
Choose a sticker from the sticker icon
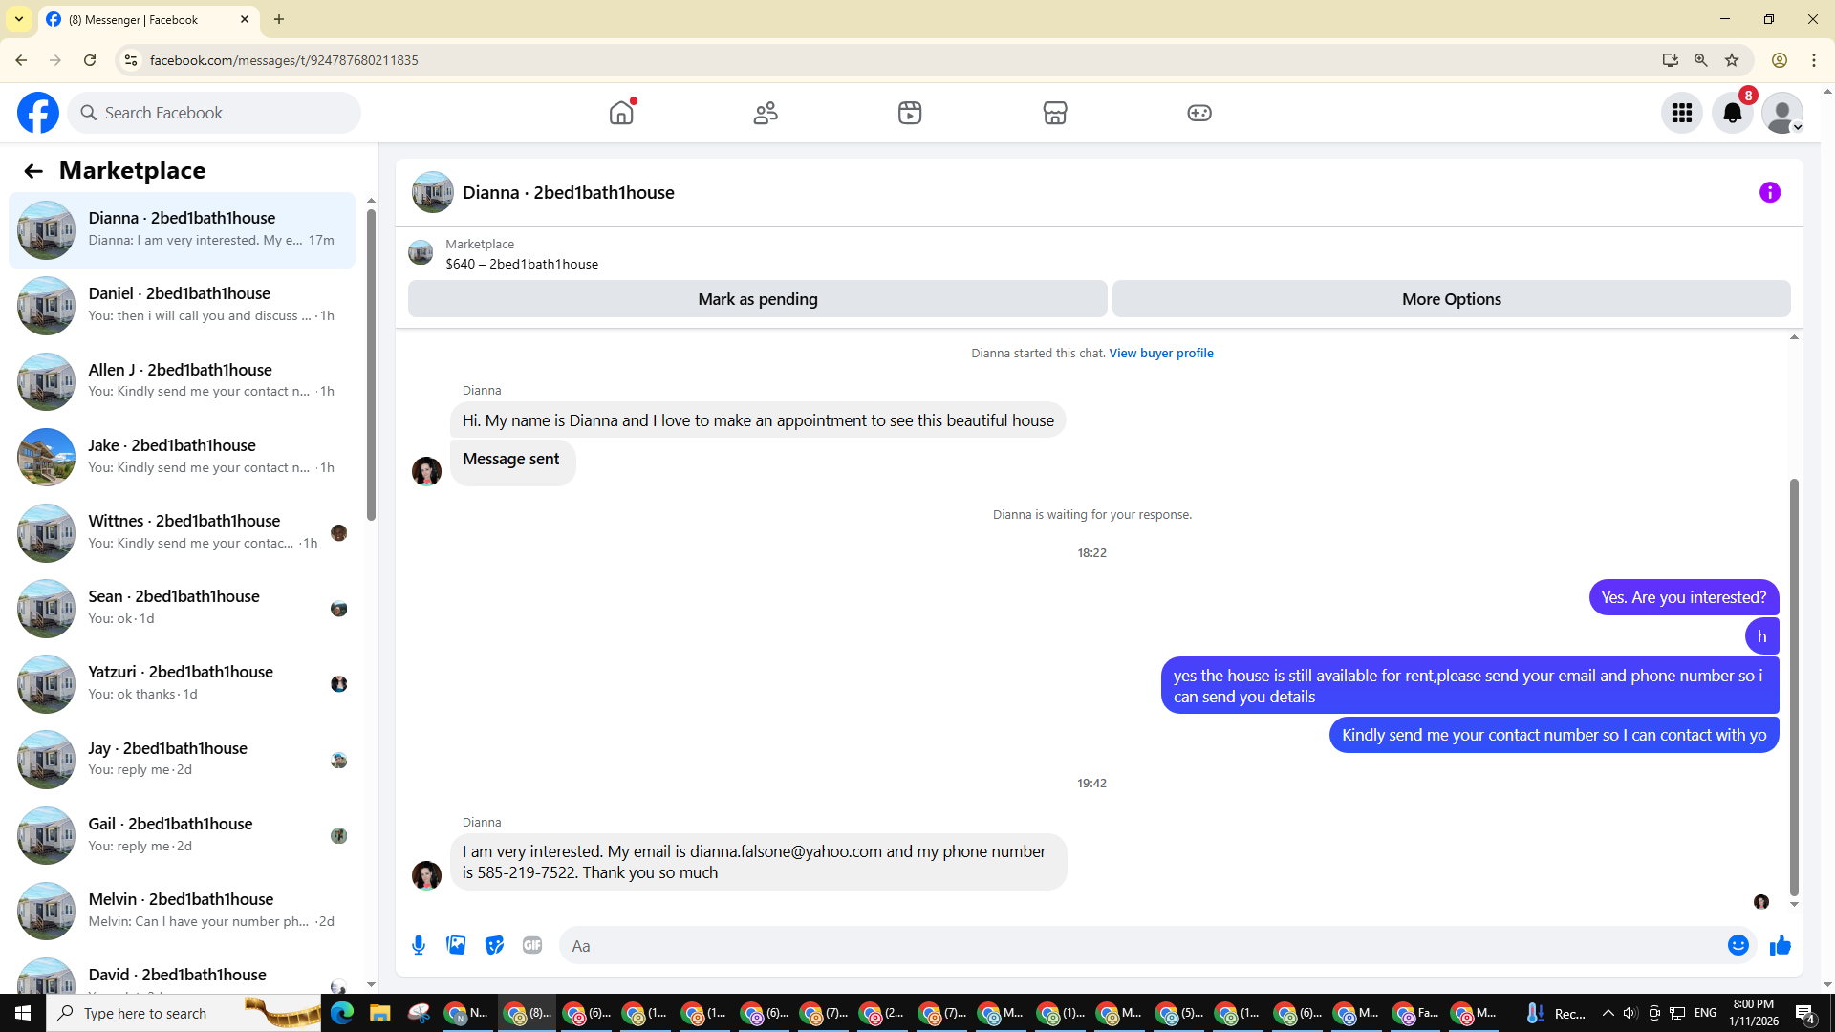(x=494, y=946)
